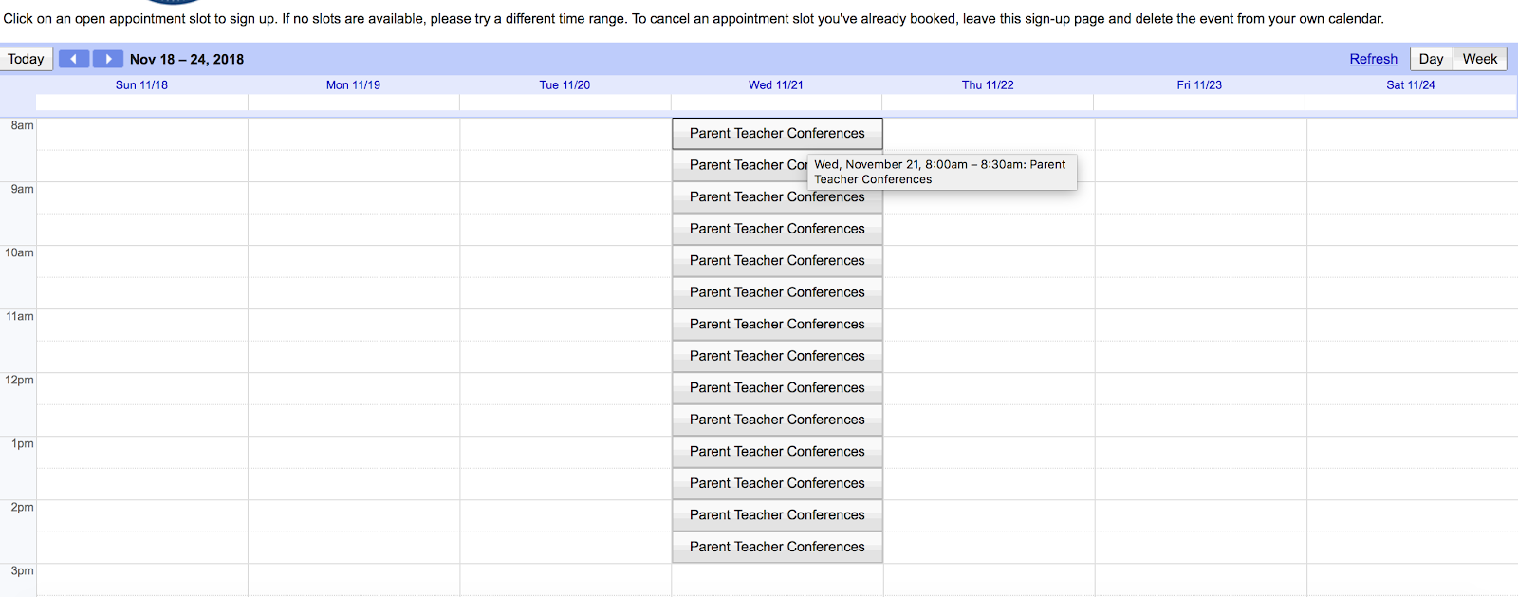This screenshot has height=597, width=1518.
Task: Book the 8am Parent Teacher Conferences slot
Action: pyautogui.click(x=777, y=134)
